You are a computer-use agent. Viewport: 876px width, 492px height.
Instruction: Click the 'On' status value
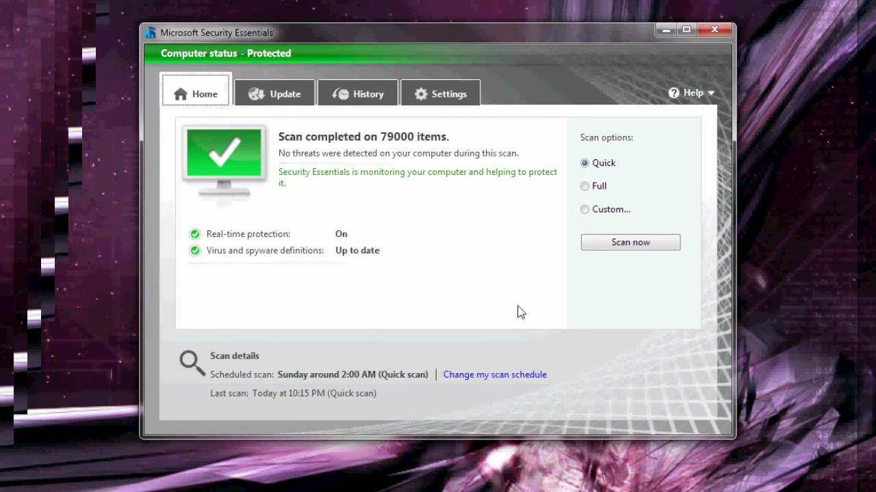[342, 234]
